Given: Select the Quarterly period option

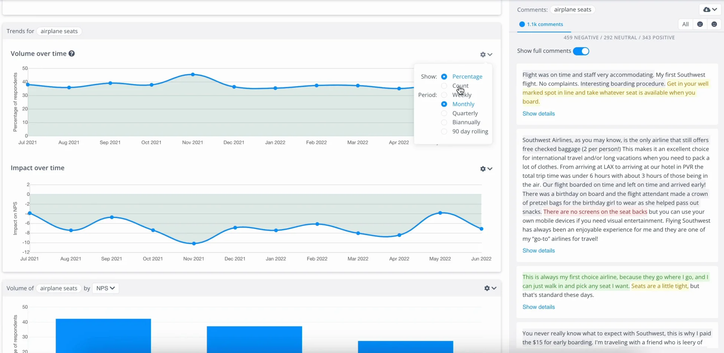Looking at the screenshot, I should tap(444, 113).
